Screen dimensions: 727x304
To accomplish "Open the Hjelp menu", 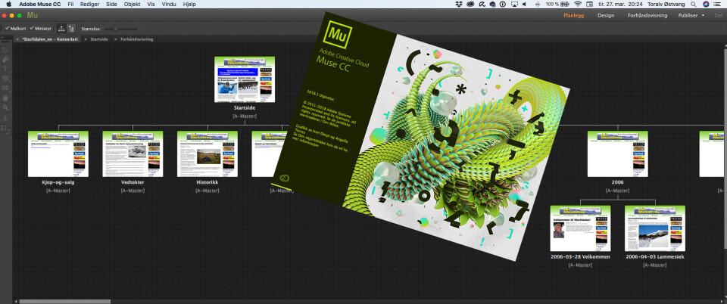I will (189, 5).
